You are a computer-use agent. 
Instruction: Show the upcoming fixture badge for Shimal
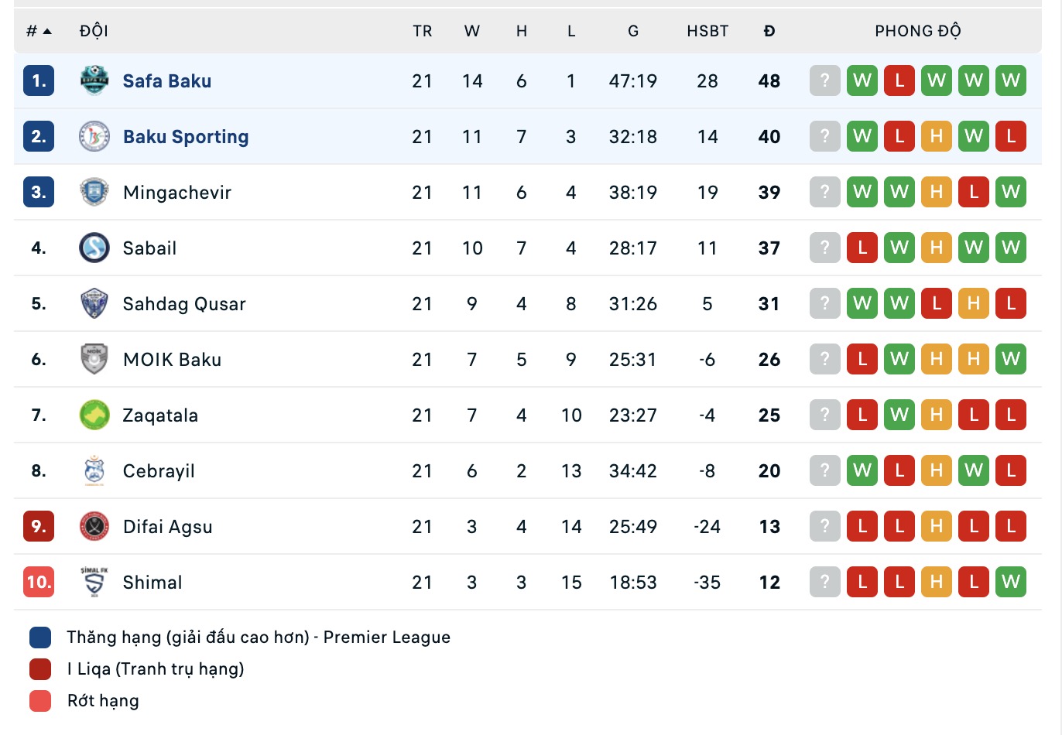(824, 582)
